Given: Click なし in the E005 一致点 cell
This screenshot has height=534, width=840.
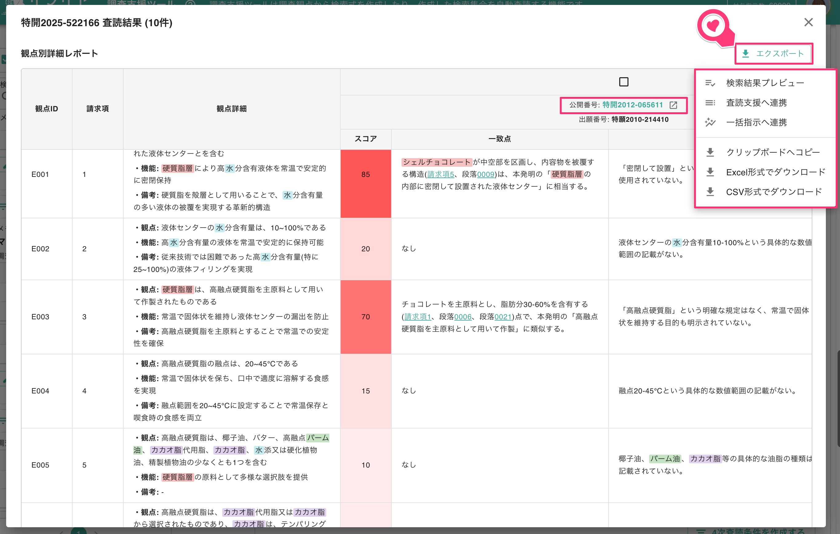Looking at the screenshot, I should pyautogui.click(x=409, y=464).
